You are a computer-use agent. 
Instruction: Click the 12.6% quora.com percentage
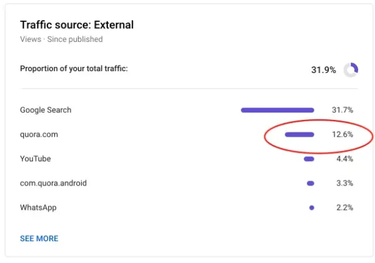click(342, 134)
